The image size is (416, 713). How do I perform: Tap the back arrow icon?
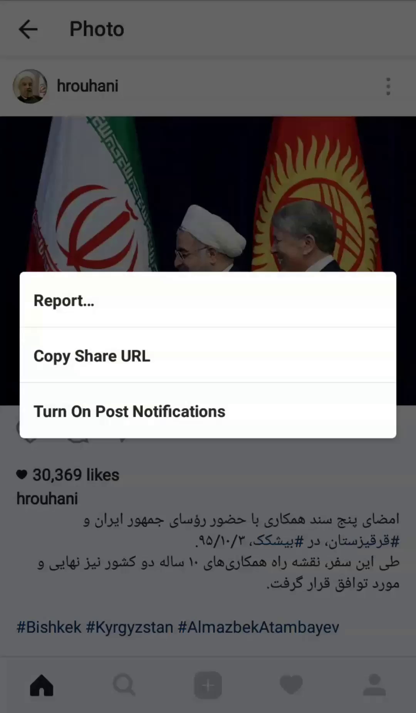[28, 29]
